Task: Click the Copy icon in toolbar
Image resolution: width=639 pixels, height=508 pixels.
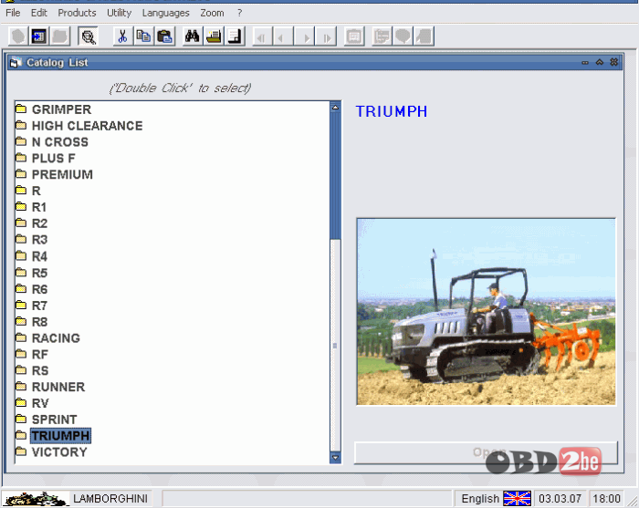Action: tap(143, 36)
